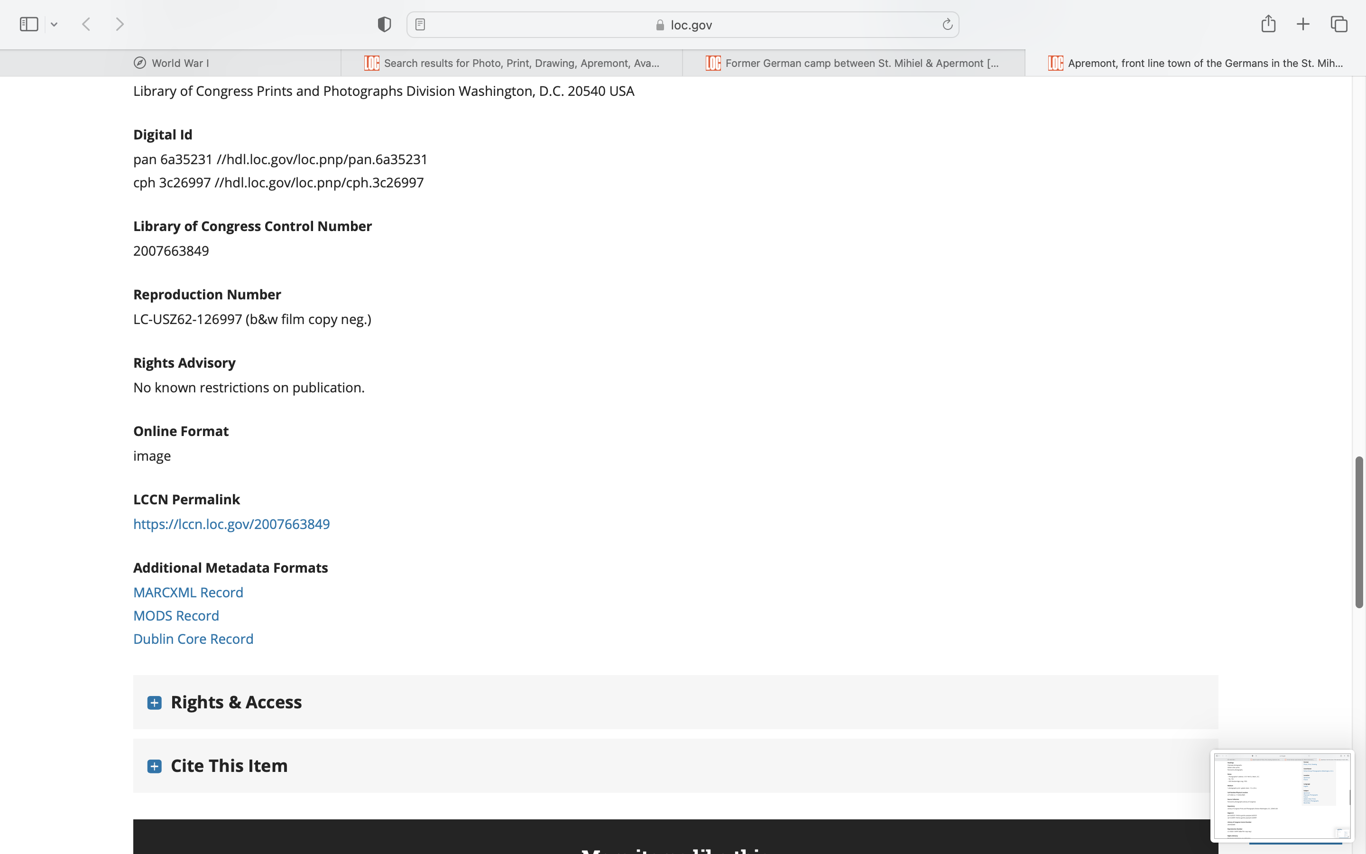Viewport: 1366px width, 854px height.
Task: Toggle the Safari sidebar button
Action: (x=29, y=24)
